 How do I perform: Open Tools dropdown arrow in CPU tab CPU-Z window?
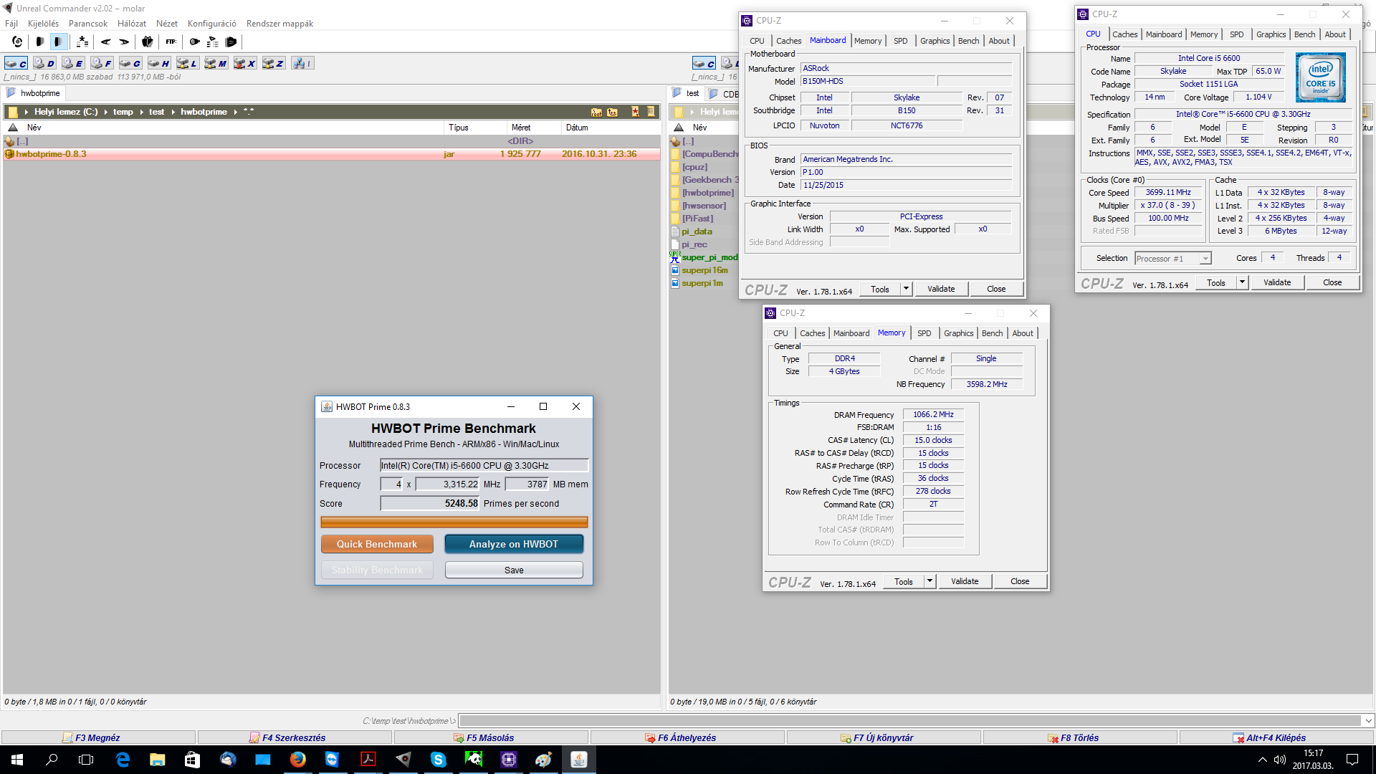1242,282
